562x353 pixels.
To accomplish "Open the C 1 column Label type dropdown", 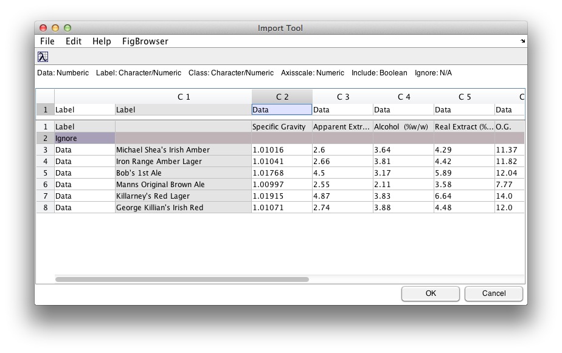I will click(183, 110).
